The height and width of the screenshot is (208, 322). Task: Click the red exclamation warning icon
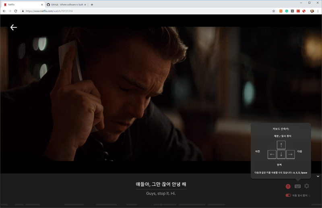pos(288,186)
